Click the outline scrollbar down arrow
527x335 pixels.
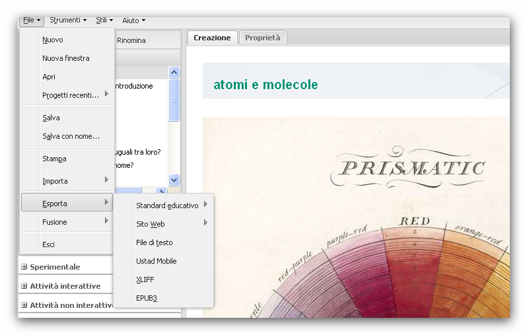[174, 180]
